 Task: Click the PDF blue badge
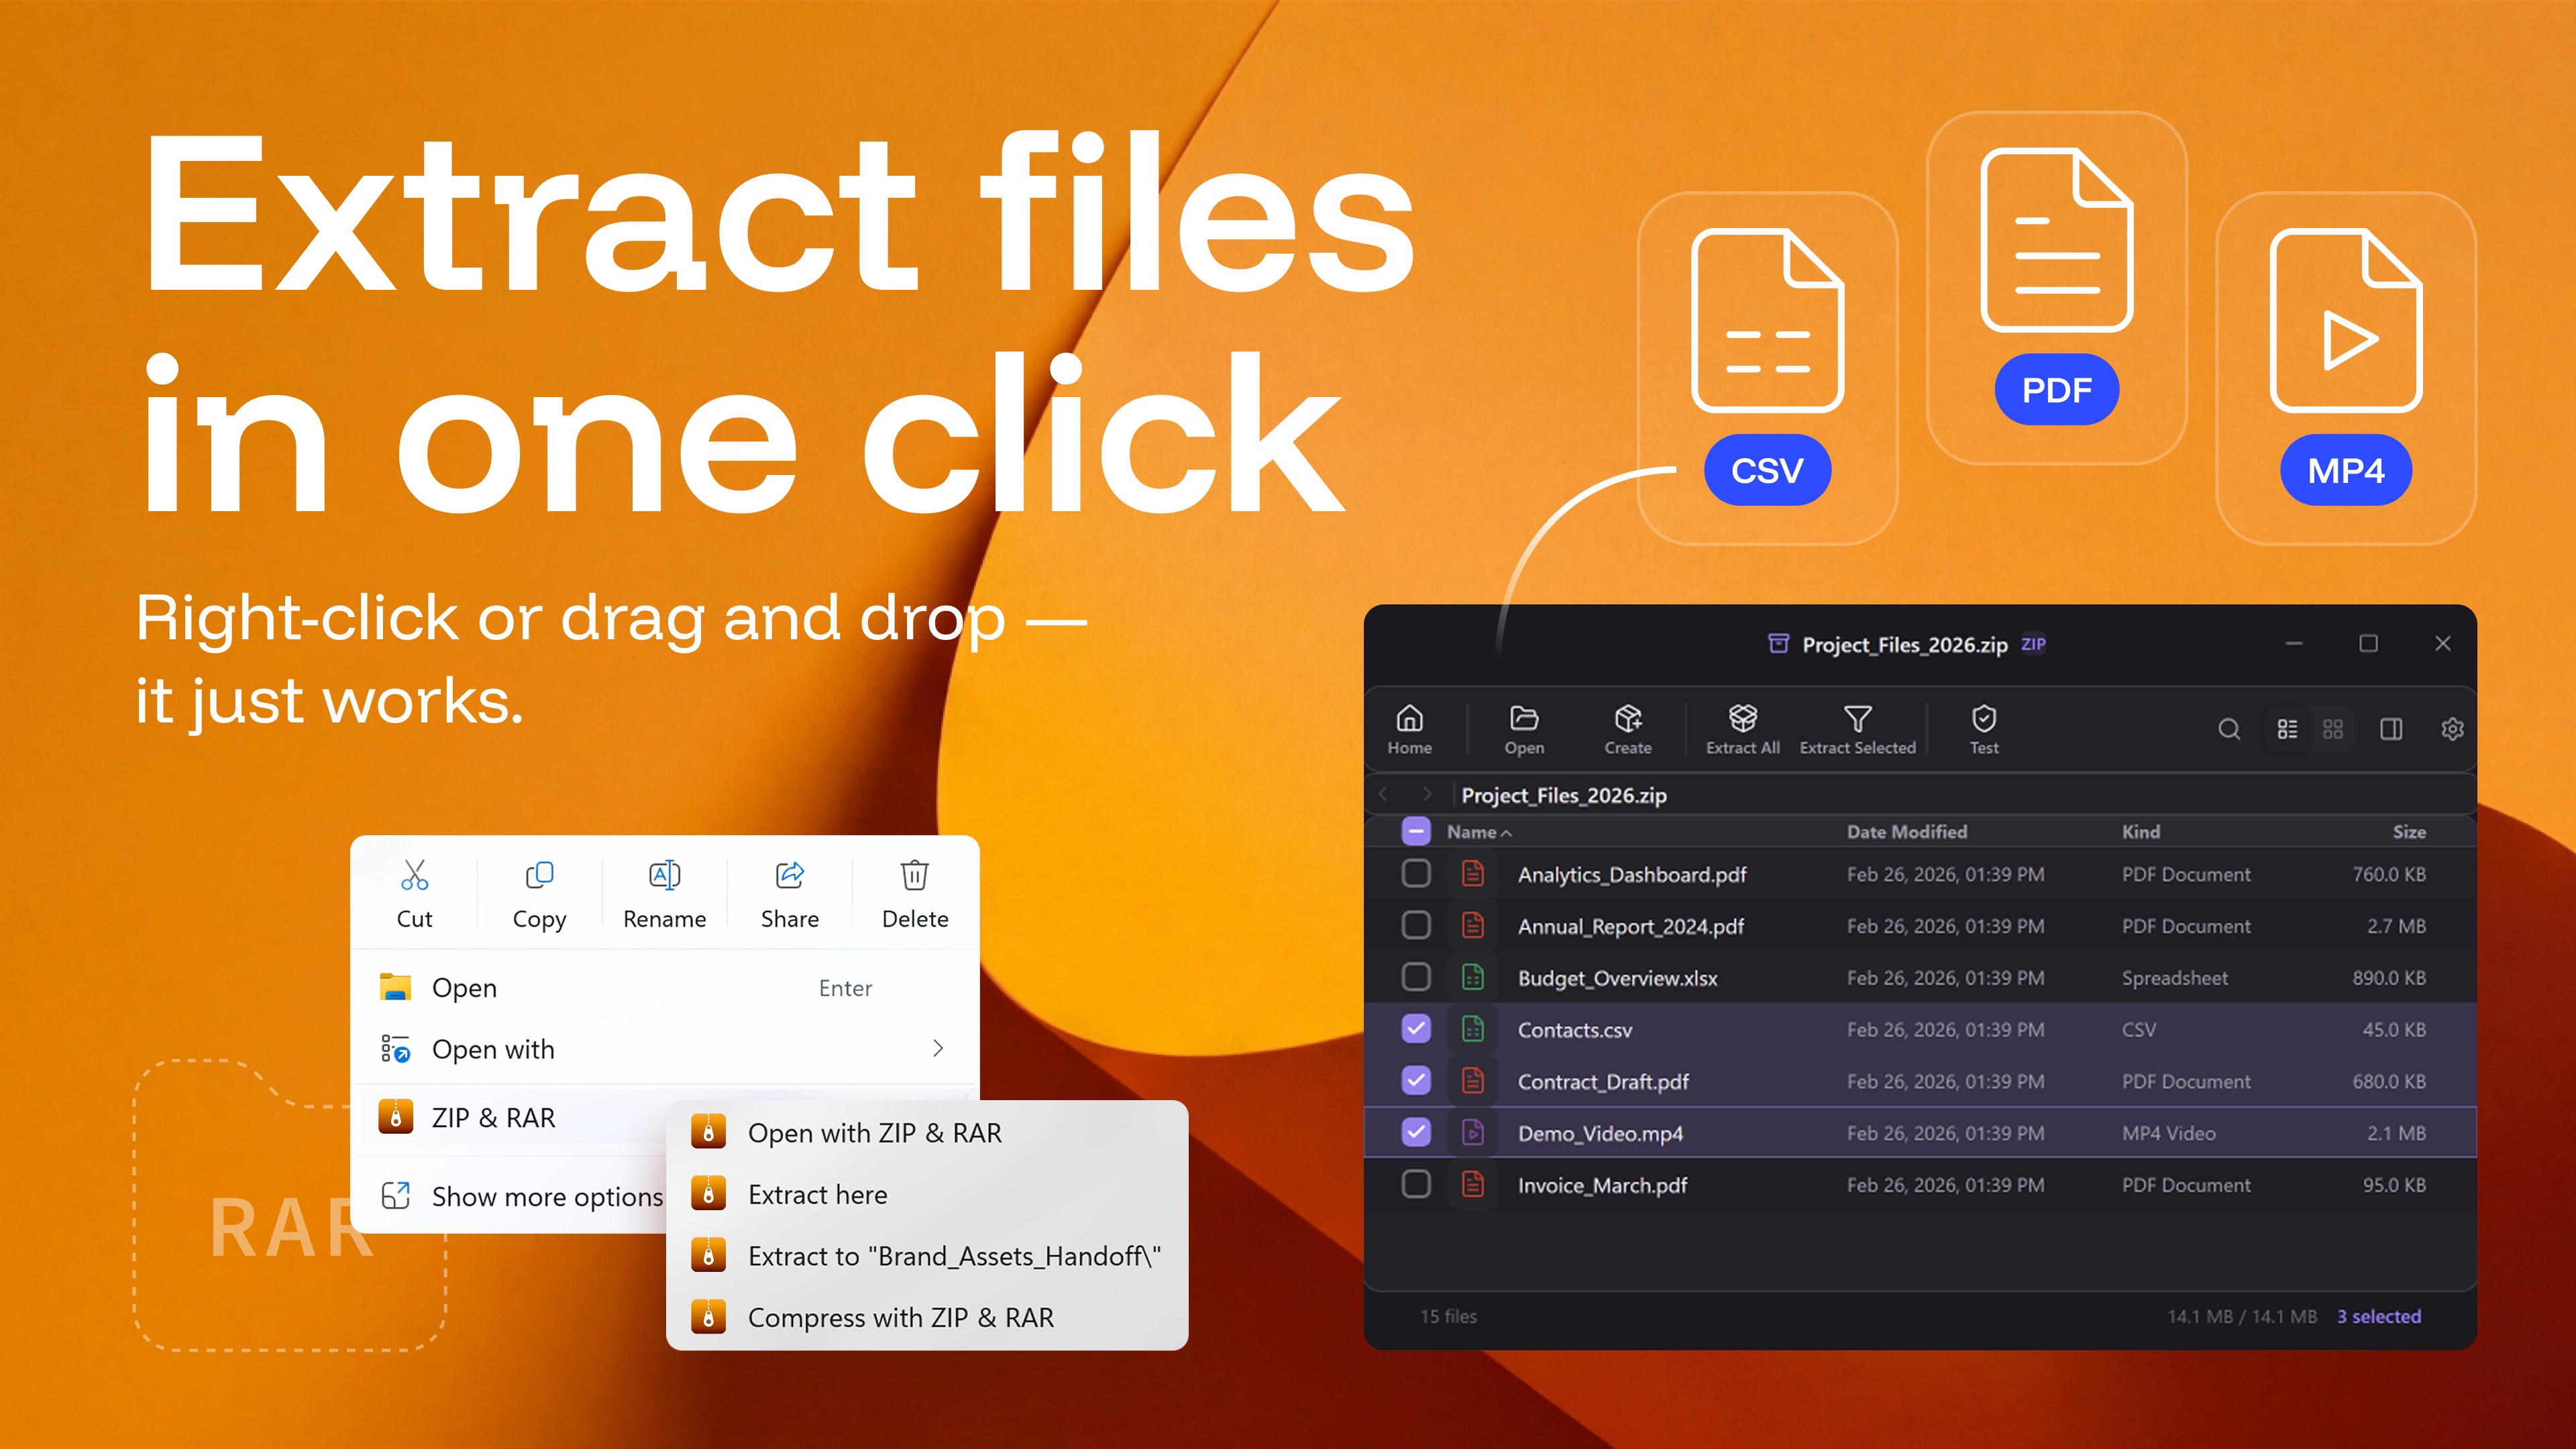tap(2057, 390)
